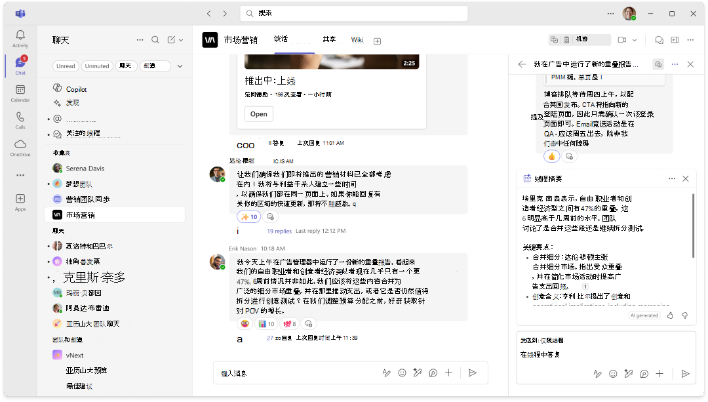Like the AI generated summary thumbs up
This screenshot has width=708, height=402.
(670, 315)
